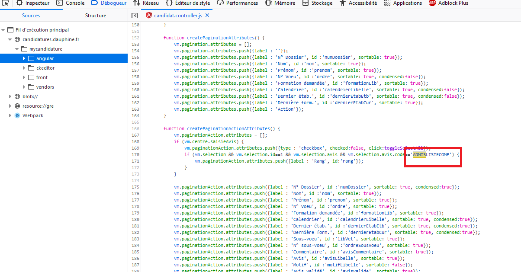Select candidatures.dauphine.fr in source tree
Screen dimensions: 521x272
pos(51,39)
